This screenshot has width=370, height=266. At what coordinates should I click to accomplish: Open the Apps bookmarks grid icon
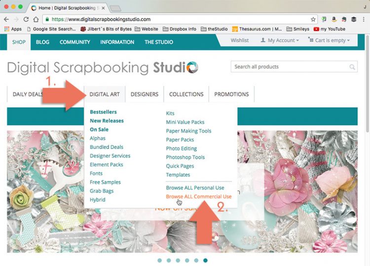(7, 29)
